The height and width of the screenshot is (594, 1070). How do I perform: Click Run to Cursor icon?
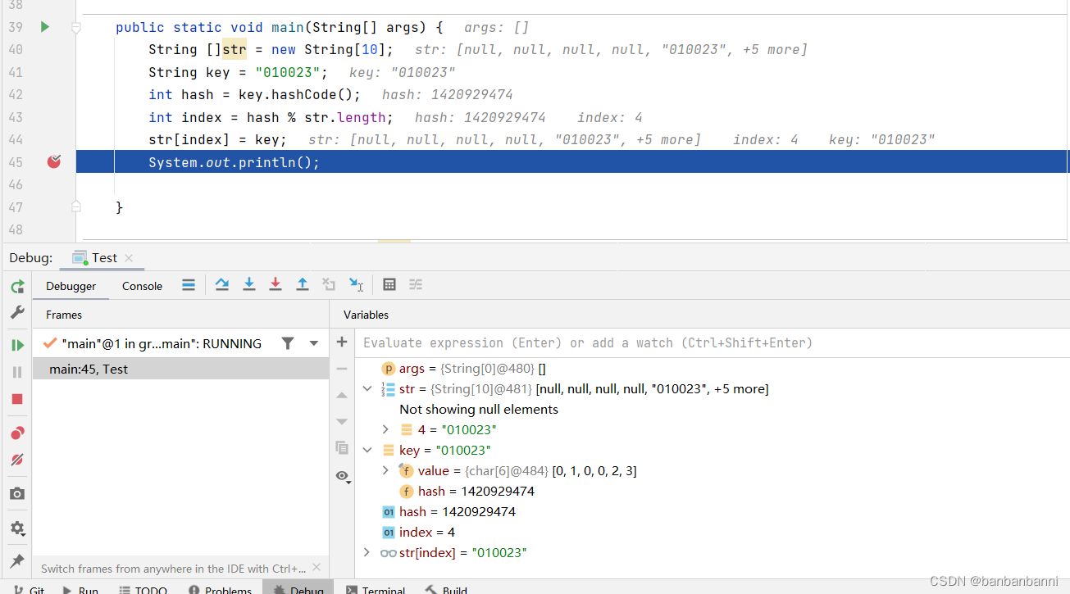pos(356,284)
